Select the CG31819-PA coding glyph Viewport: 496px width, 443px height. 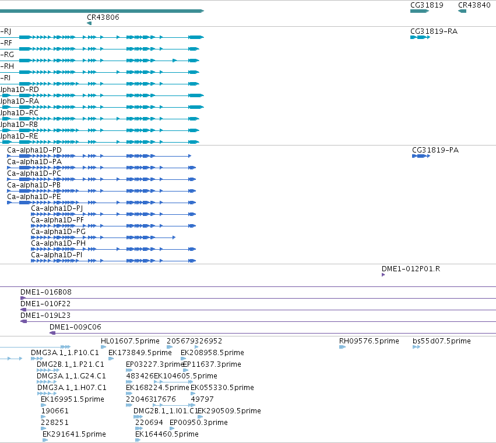click(x=421, y=156)
